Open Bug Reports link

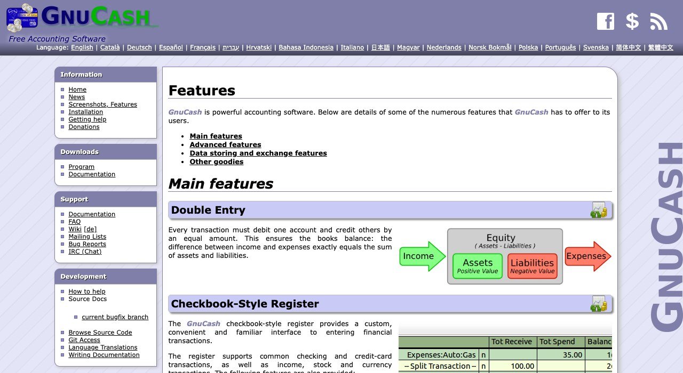87,244
